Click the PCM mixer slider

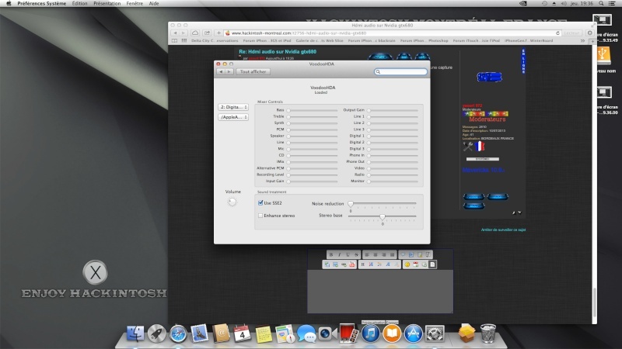(x=313, y=130)
